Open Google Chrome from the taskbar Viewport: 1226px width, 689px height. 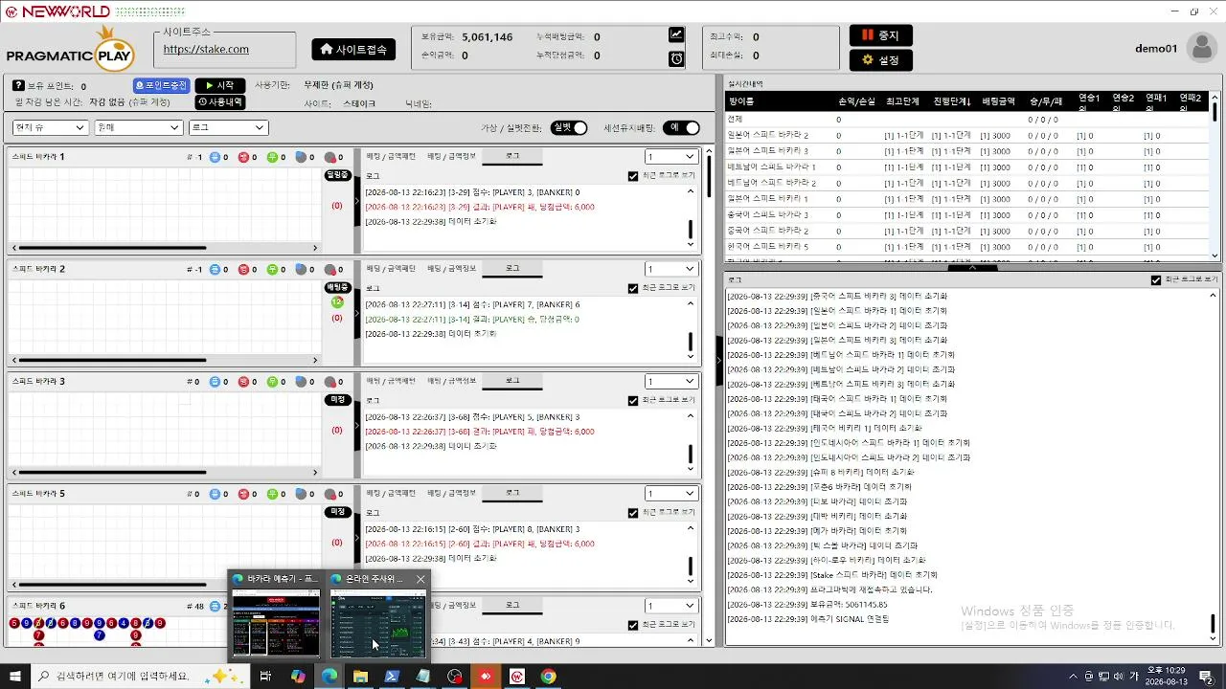pyautogui.click(x=548, y=677)
